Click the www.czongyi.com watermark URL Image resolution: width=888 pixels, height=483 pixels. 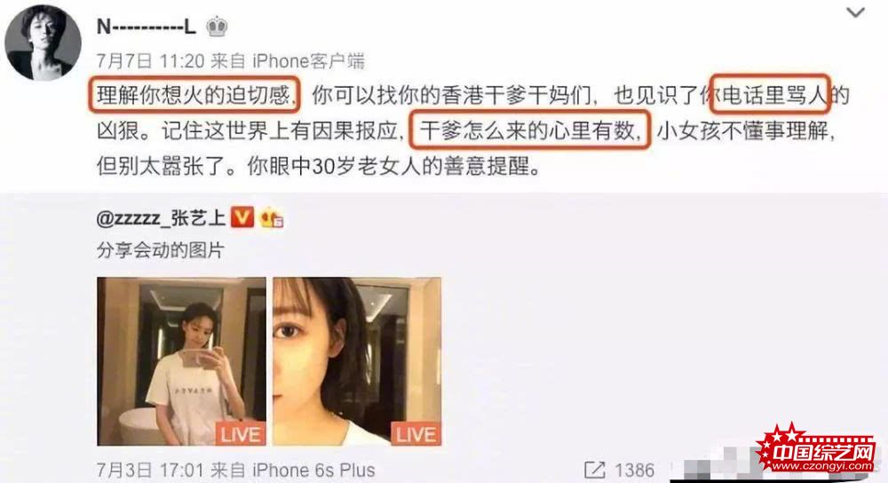click(x=821, y=466)
